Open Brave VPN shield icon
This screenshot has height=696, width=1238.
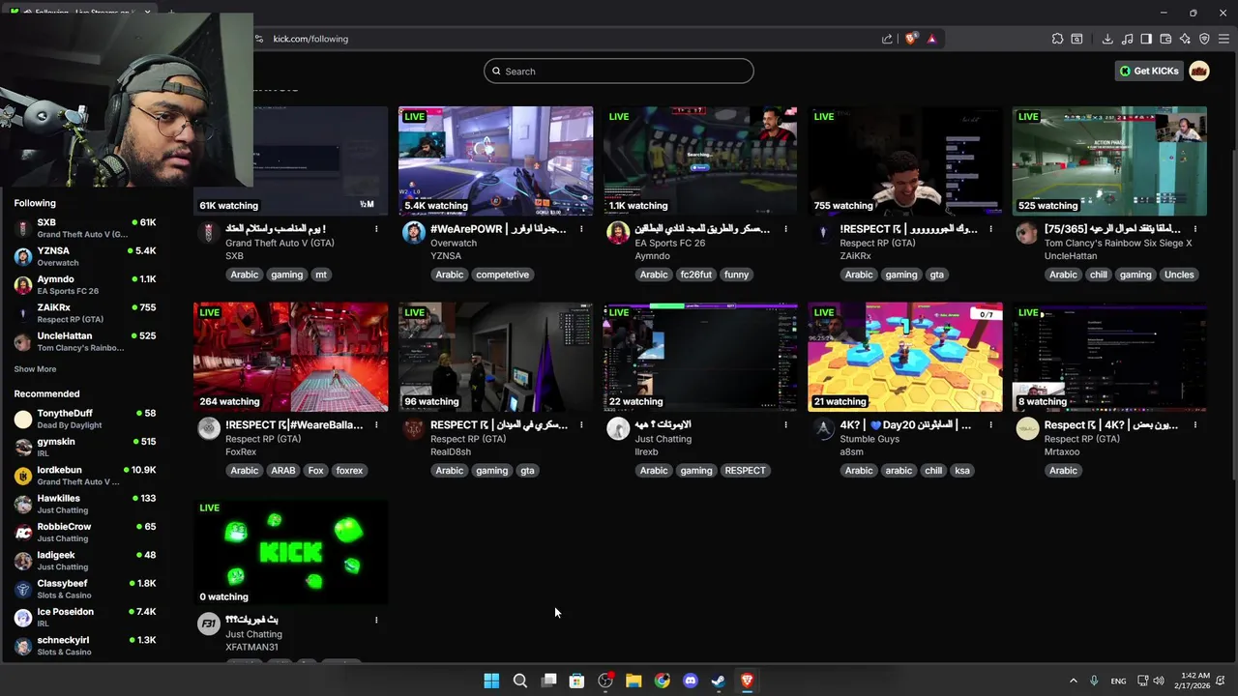pos(1204,39)
